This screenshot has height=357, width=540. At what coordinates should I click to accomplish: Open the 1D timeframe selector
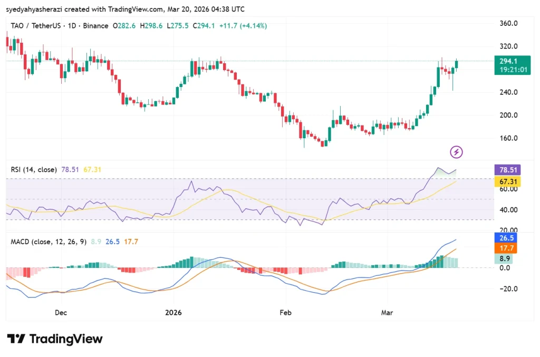tap(73, 25)
